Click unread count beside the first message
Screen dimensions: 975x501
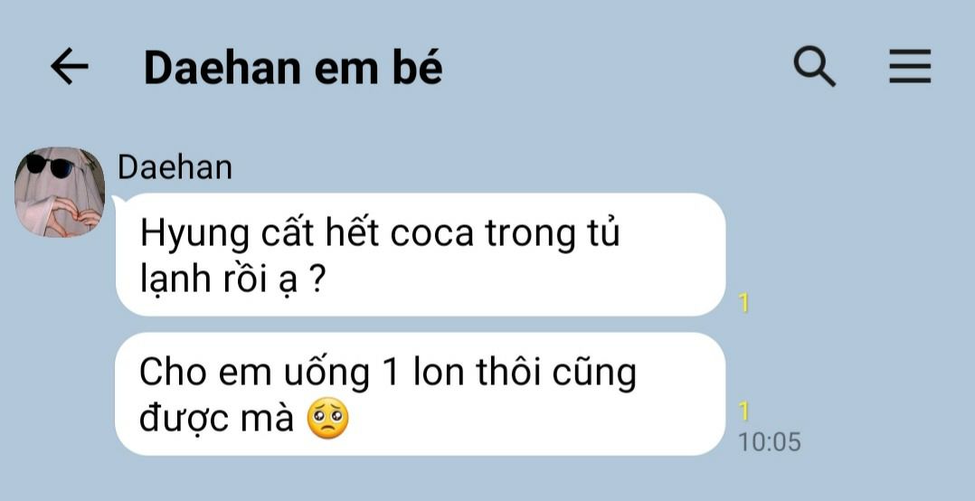[x=743, y=303]
